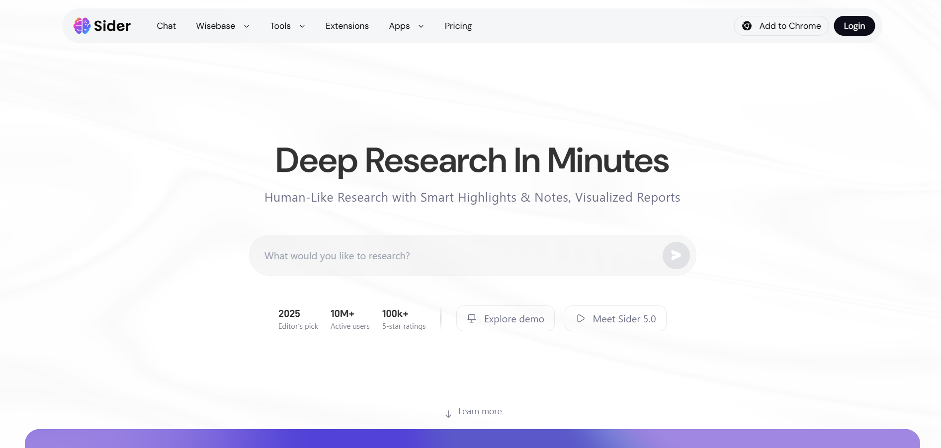Click the Sider wordmark text
Screen dimensions: 941x448
[x=112, y=26]
